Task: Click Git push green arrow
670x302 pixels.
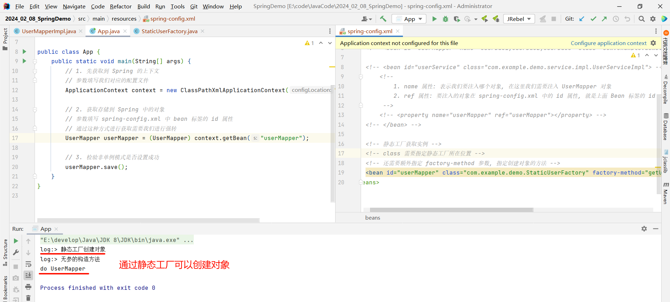Action: [x=604, y=19]
